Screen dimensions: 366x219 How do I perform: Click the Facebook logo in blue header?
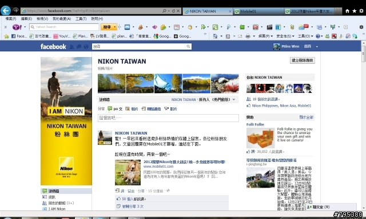tap(53, 47)
